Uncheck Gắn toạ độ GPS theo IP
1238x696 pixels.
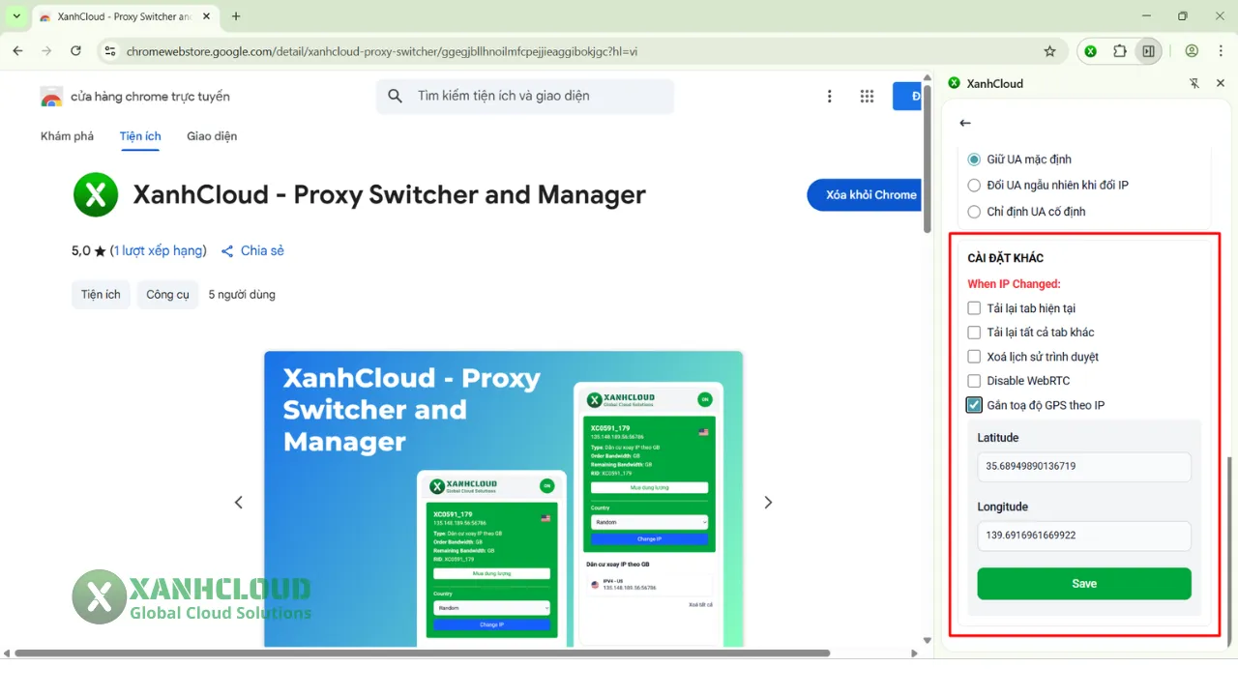coord(974,405)
